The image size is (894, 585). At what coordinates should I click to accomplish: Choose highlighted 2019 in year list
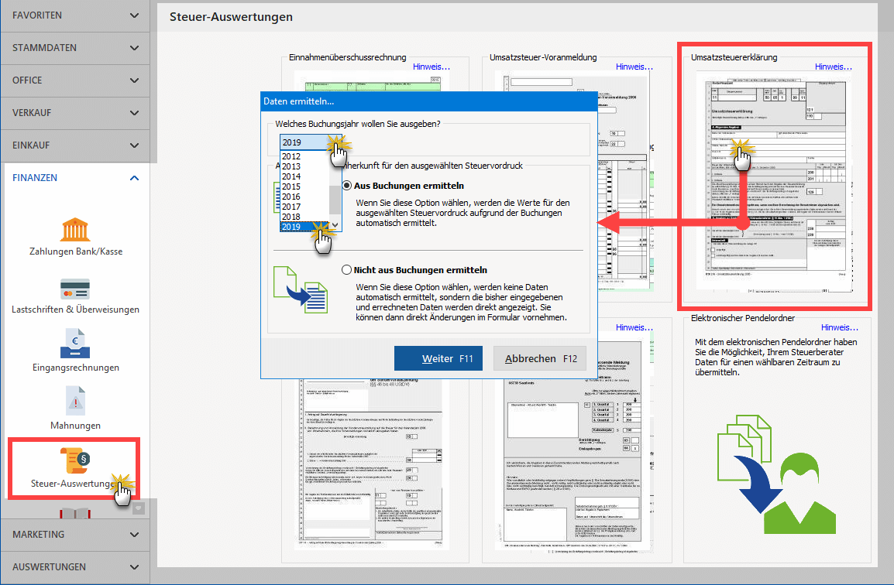[x=304, y=227]
